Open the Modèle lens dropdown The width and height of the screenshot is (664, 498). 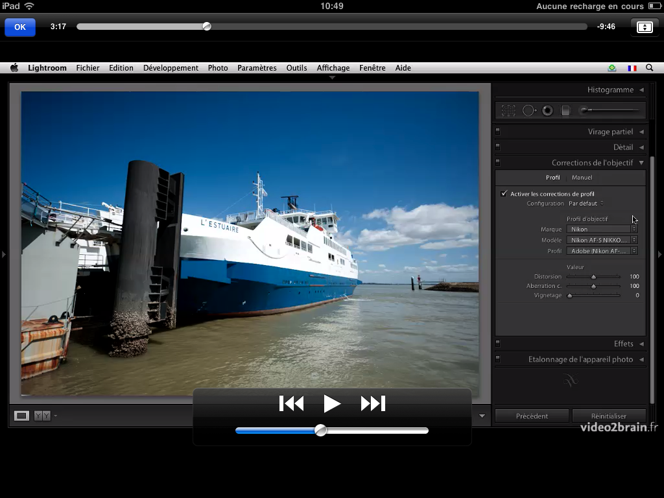pos(602,240)
